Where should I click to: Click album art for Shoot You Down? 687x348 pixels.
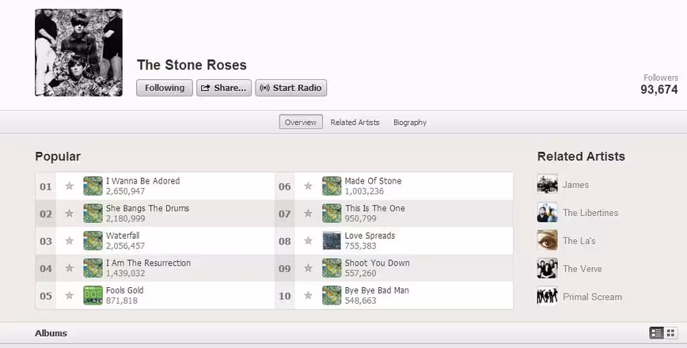(332, 268)
